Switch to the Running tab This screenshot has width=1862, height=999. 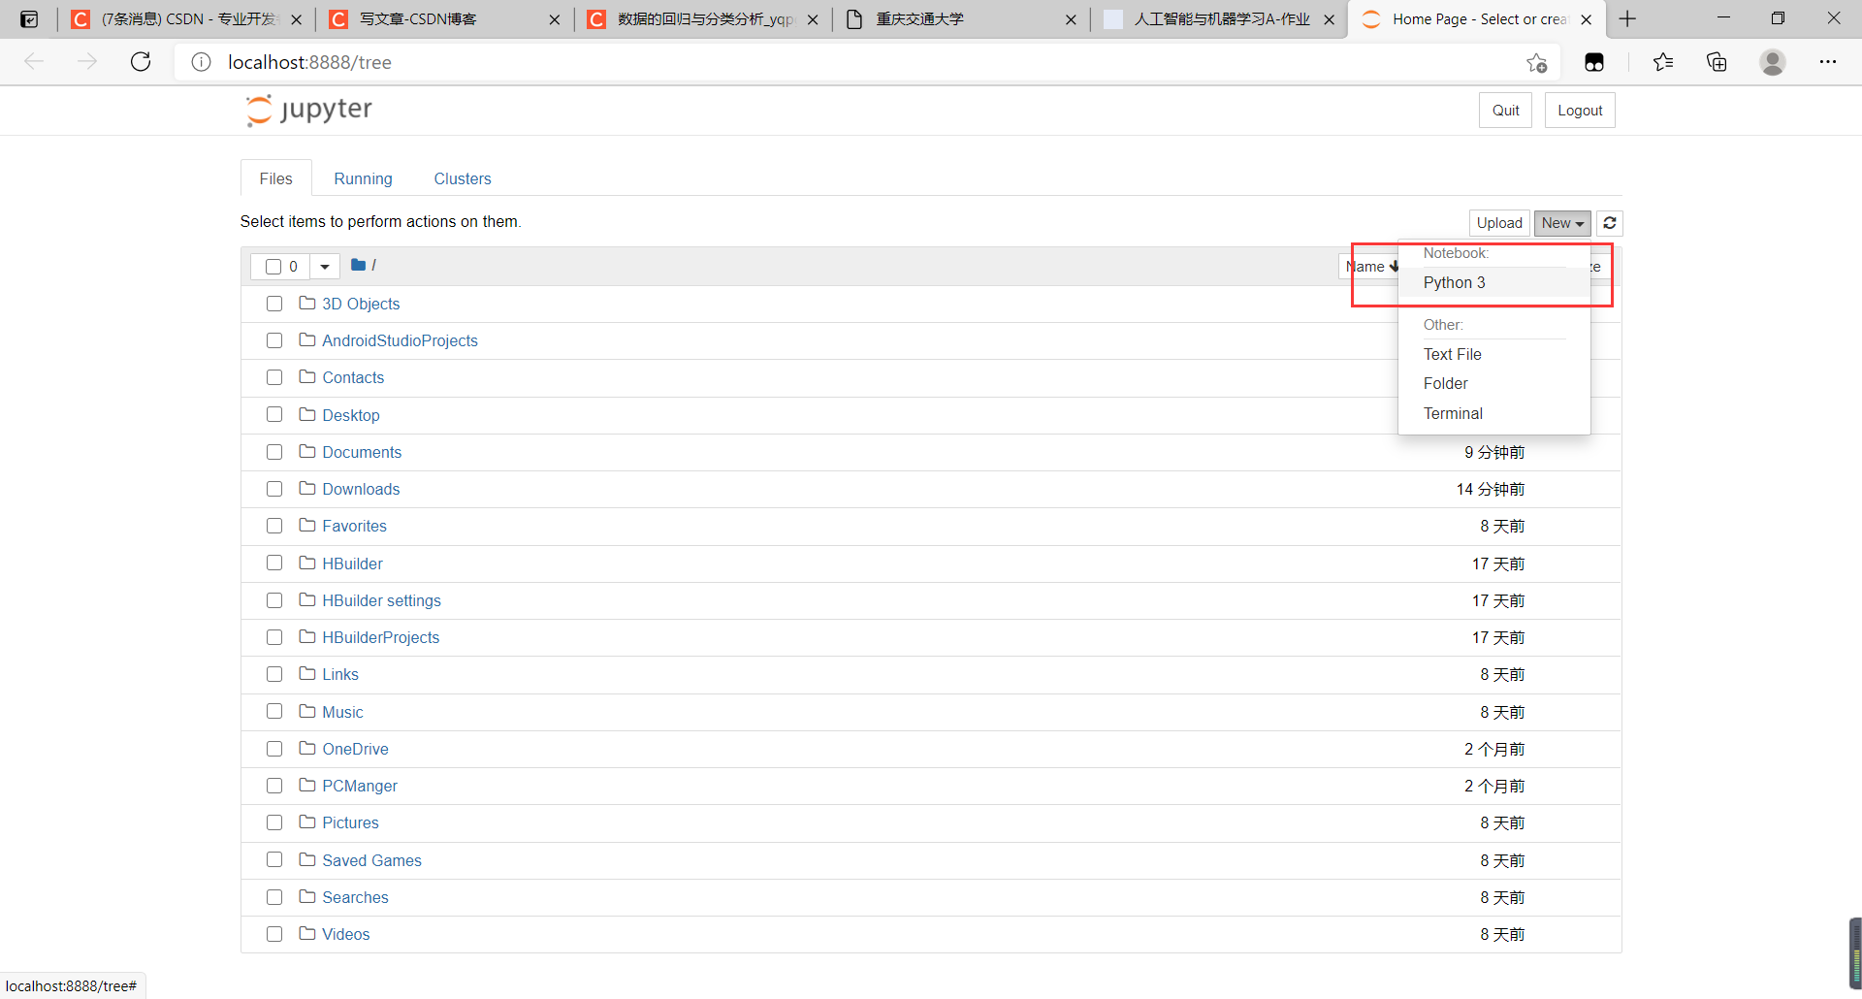[x=363, y=178]
